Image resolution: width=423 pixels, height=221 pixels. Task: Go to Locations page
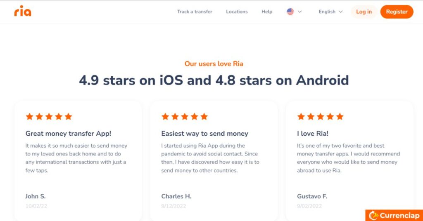point(237,12)
